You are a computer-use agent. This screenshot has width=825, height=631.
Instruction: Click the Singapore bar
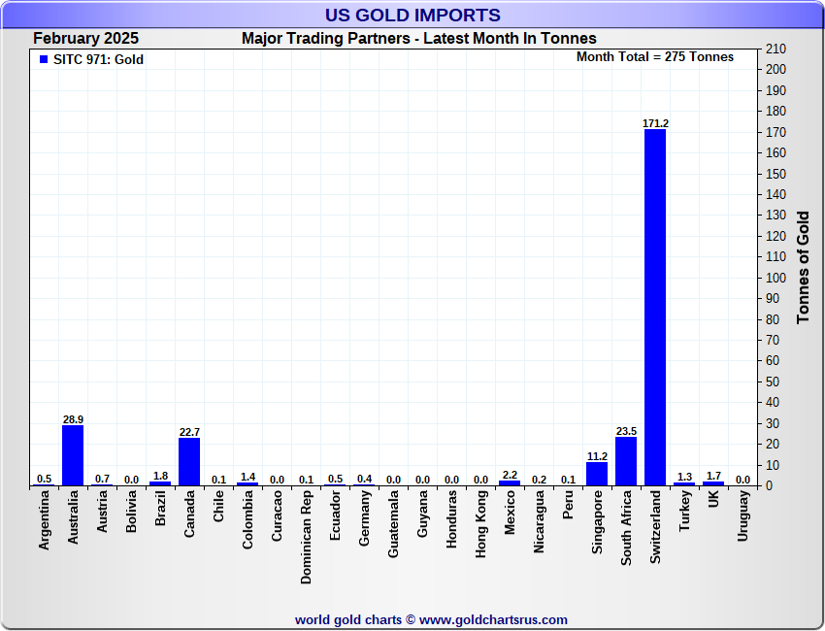tap(597, 474)
